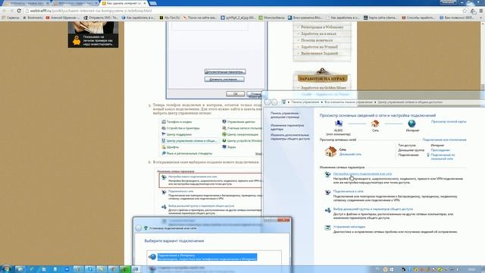Open 'Изменить дополнительные параметры общего доступа' link
Viewport: 485px width, 273px height.
[289, 136]
